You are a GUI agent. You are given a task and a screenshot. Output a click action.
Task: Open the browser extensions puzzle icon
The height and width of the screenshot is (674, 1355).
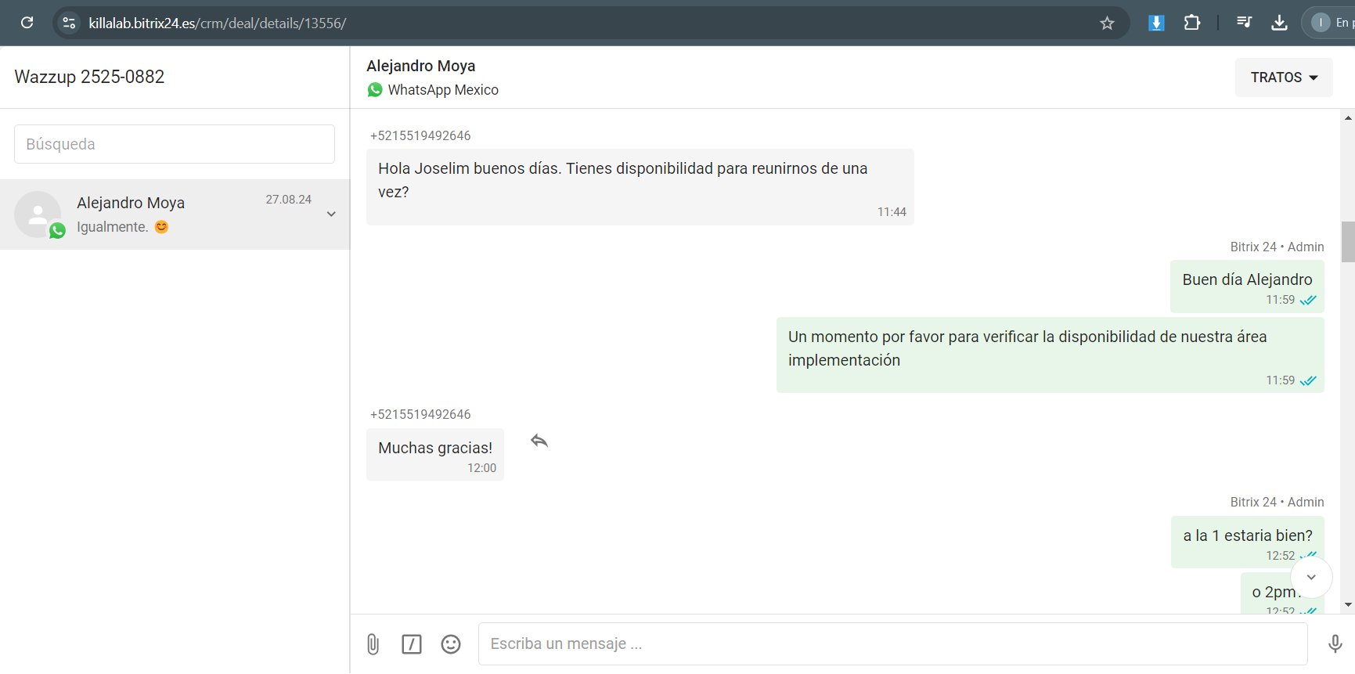coord(1192,23)
